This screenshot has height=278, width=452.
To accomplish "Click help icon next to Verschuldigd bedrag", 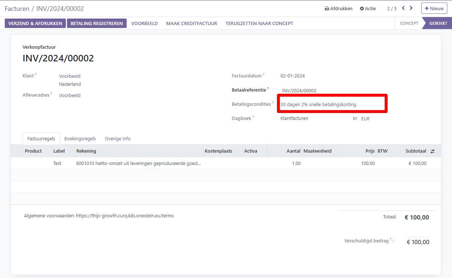I will [x=391, y=239].
